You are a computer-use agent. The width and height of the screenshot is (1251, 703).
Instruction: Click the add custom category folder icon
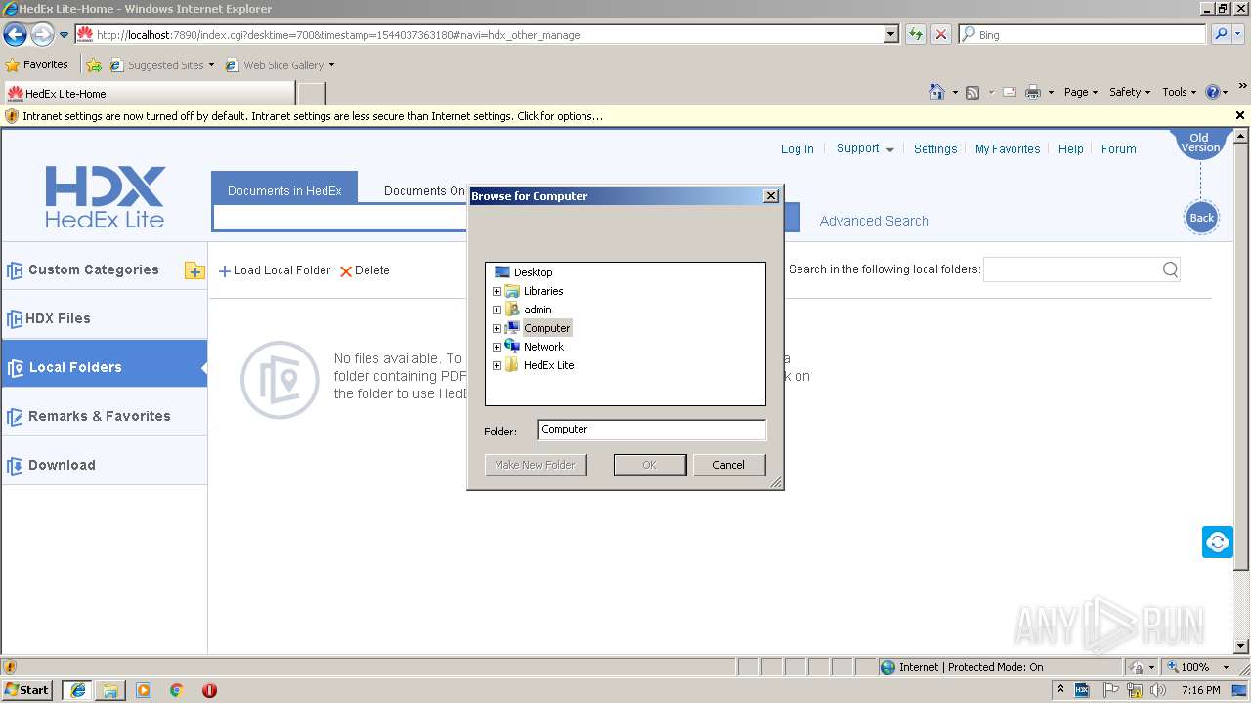(x=194, y=270)
